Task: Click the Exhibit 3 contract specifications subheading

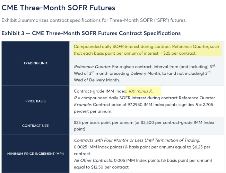Action: pyautogui.click(x=91, y=33)
